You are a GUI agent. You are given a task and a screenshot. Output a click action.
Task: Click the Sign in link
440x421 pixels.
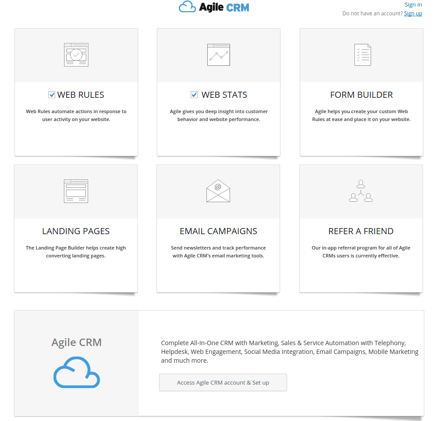413,4
